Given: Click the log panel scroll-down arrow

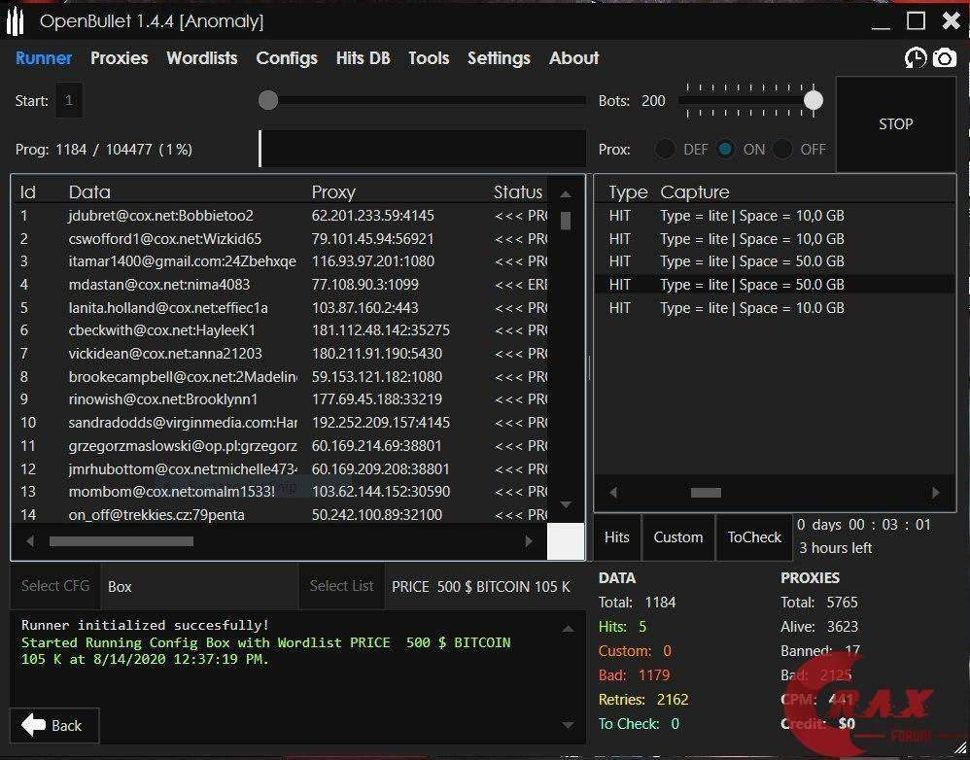Looking at the screenshot, I should (568, 725).
